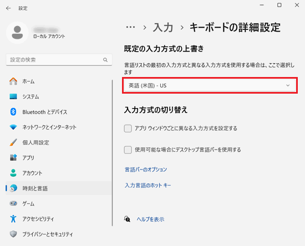Click the search magnifier icon
Viewport: 305px width, 246px height.
tap(105, 60)
